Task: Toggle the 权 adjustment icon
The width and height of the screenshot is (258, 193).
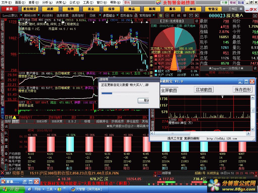Action: (173, 15)
